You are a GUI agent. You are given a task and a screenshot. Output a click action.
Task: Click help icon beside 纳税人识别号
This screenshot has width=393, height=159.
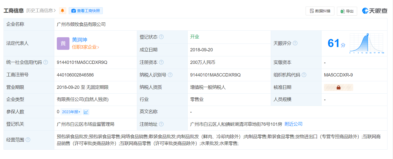[170, 75]
